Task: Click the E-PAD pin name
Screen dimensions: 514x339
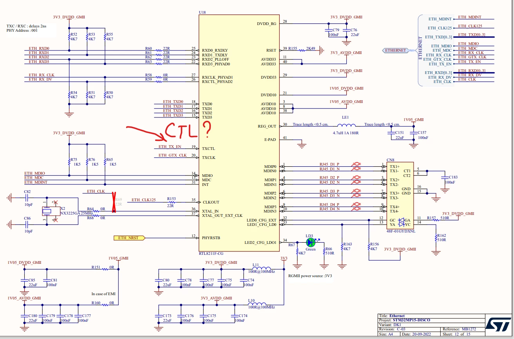Action: click(x=270, y=140)
